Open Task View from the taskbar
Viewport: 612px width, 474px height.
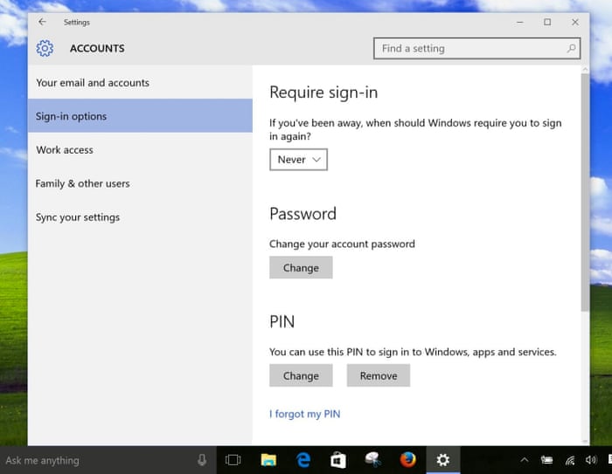(x=233, y=460)
